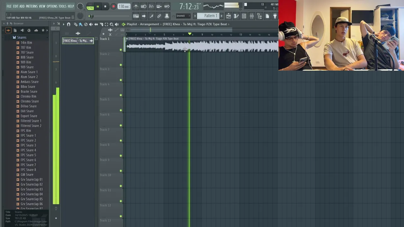Open the Playlist view icon

point(229,16)
